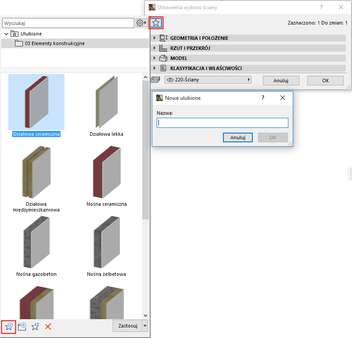Open the 220-Ściany layer dropdown
Viewport: 352px width, 338px height.
(248, 80)
